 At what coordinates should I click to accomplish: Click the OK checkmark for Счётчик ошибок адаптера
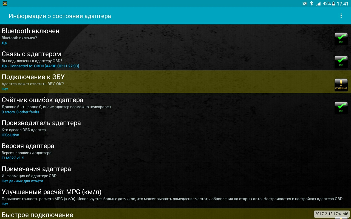tap(341, 108)
